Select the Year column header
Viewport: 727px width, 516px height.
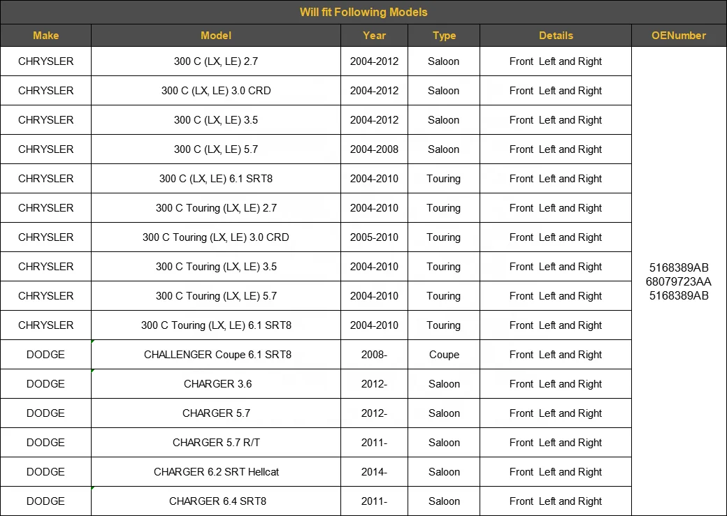(x=374, y=36)
